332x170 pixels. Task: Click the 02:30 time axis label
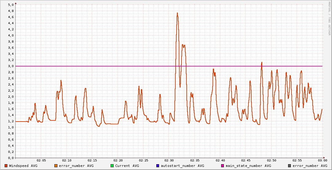tap(169, 160)
